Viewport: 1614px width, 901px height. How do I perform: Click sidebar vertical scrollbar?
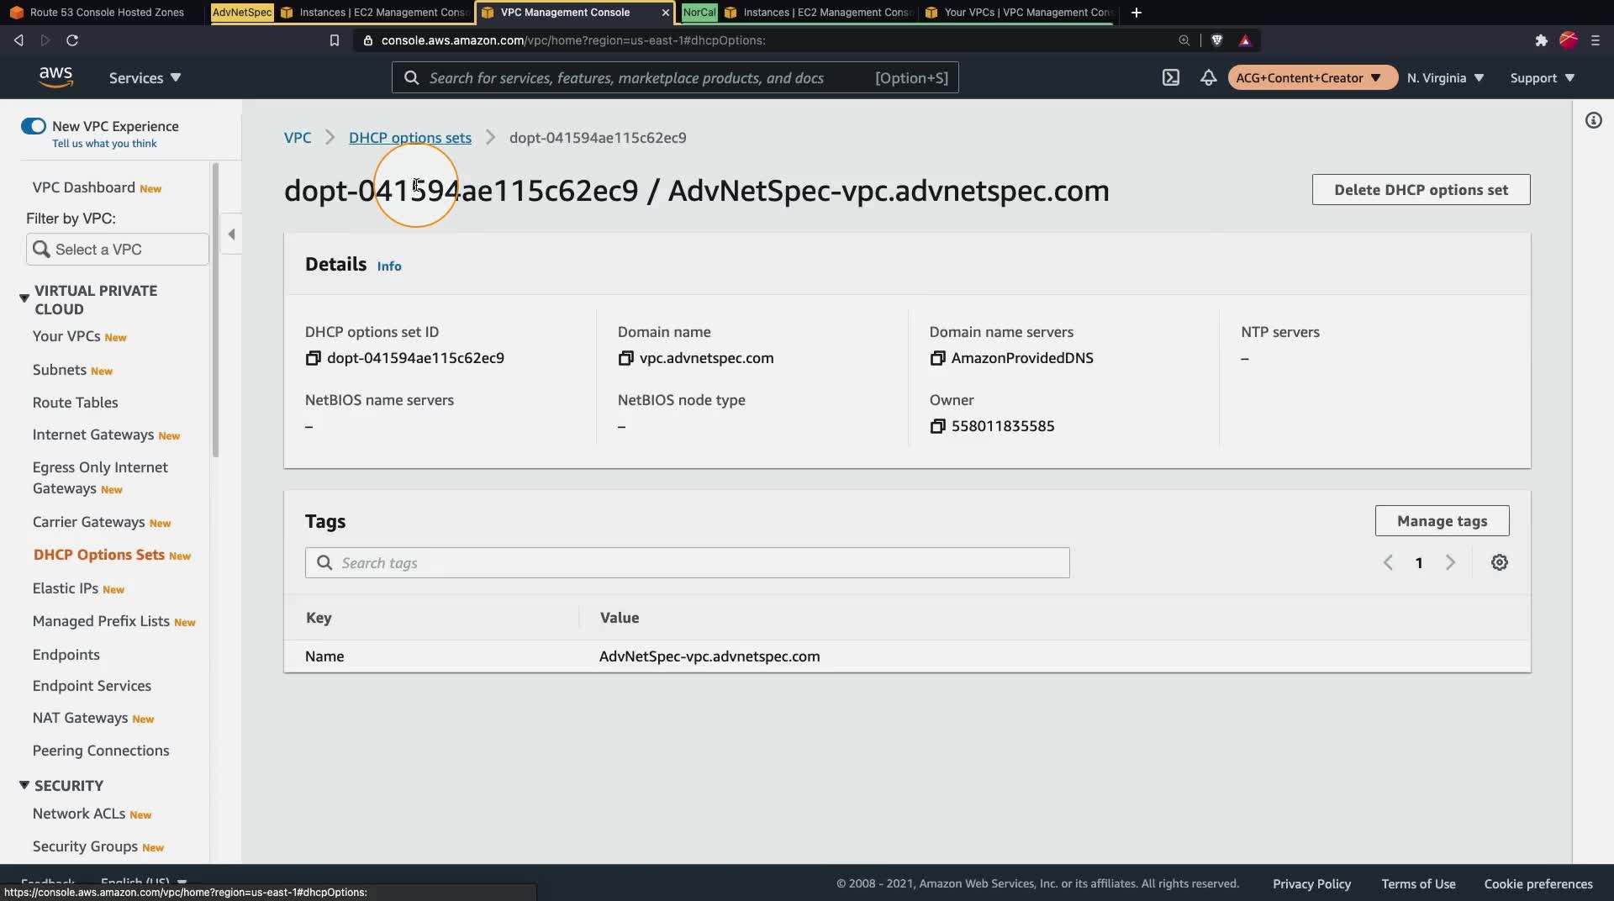(215, 311)
